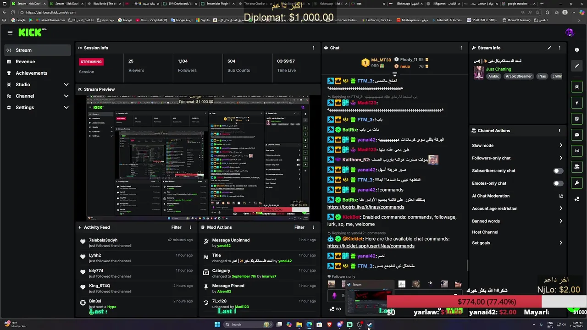Open Account age restriction settings
The width and height of the screenshot is (587, 330).
click(517, 209)
